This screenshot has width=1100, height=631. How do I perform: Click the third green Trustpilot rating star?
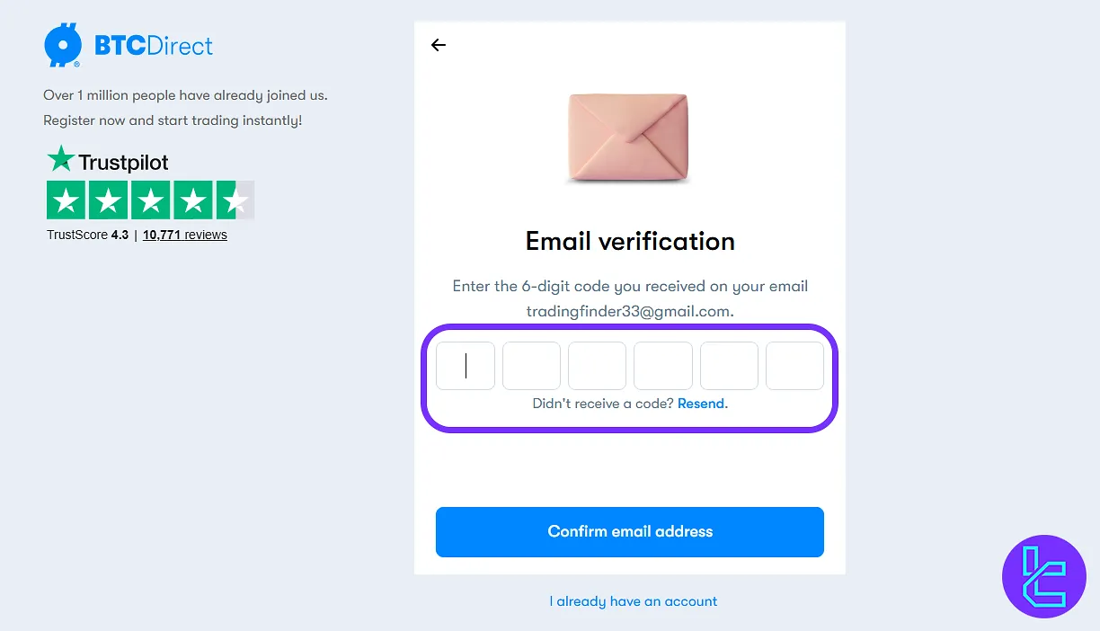click(151, 200)
